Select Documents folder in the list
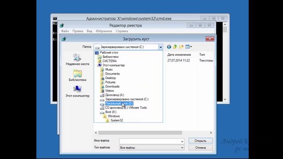 (112, 74)
